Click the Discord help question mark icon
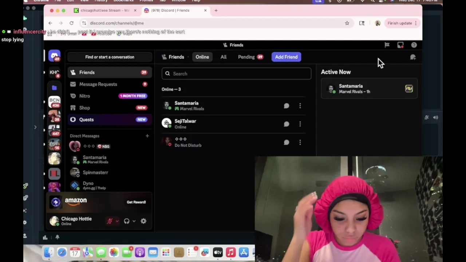466x262 pixels. 414,45
